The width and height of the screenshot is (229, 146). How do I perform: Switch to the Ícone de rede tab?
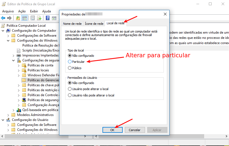94,24
